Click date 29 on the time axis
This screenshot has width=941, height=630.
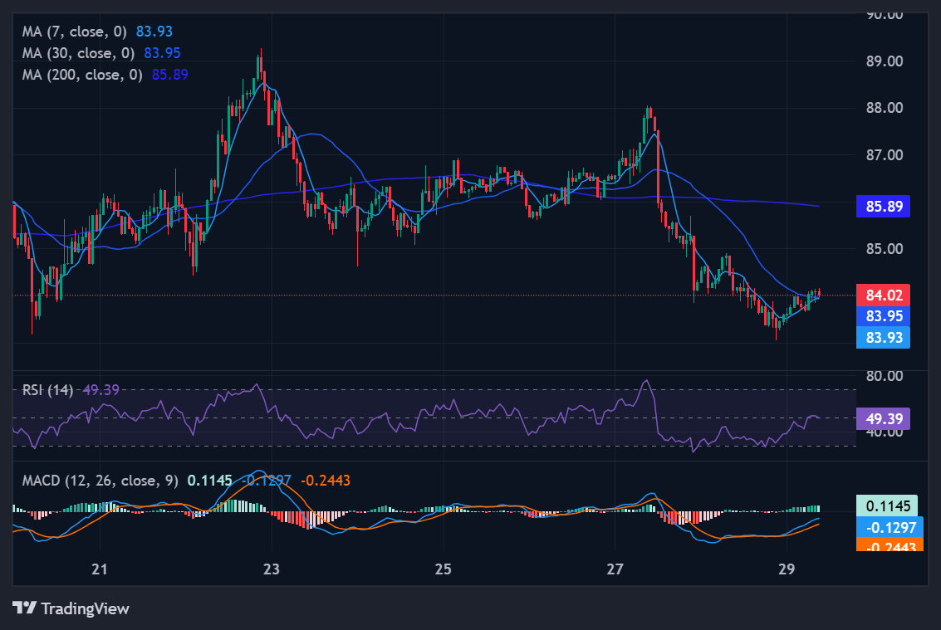click(x=787, y=569)
